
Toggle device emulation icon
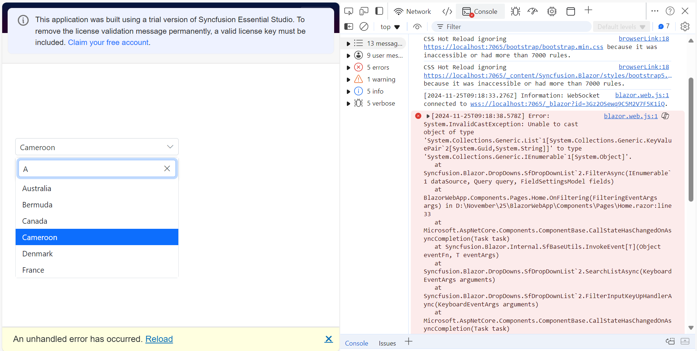coord(364,11)
